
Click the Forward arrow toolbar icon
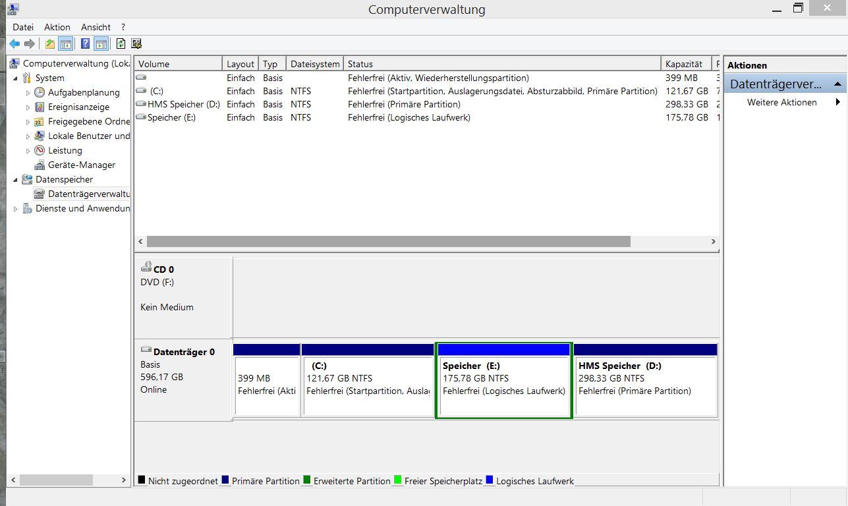tap(29, 44)
